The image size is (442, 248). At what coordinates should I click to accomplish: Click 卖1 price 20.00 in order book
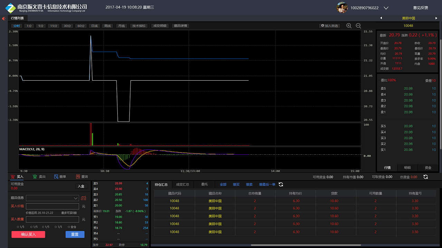[x=118, y=205]
